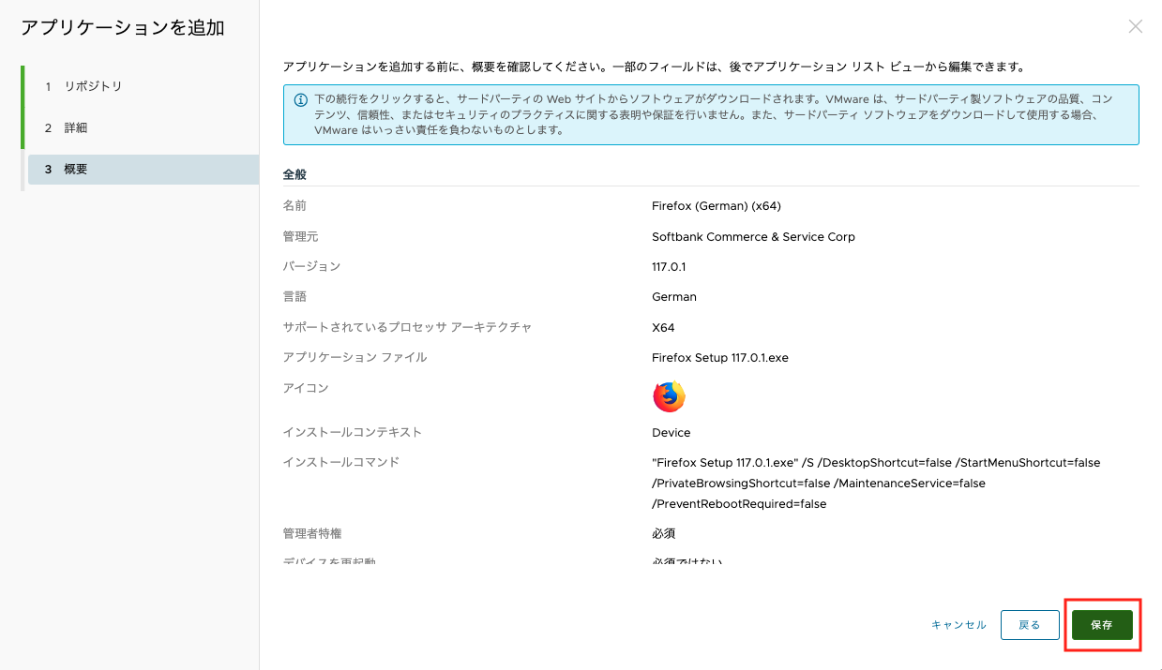Click the 戻る button

point(1030,625)
